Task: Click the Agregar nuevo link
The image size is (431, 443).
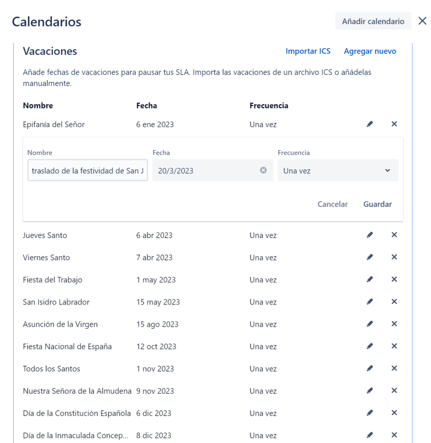Action: coord(370,51)
